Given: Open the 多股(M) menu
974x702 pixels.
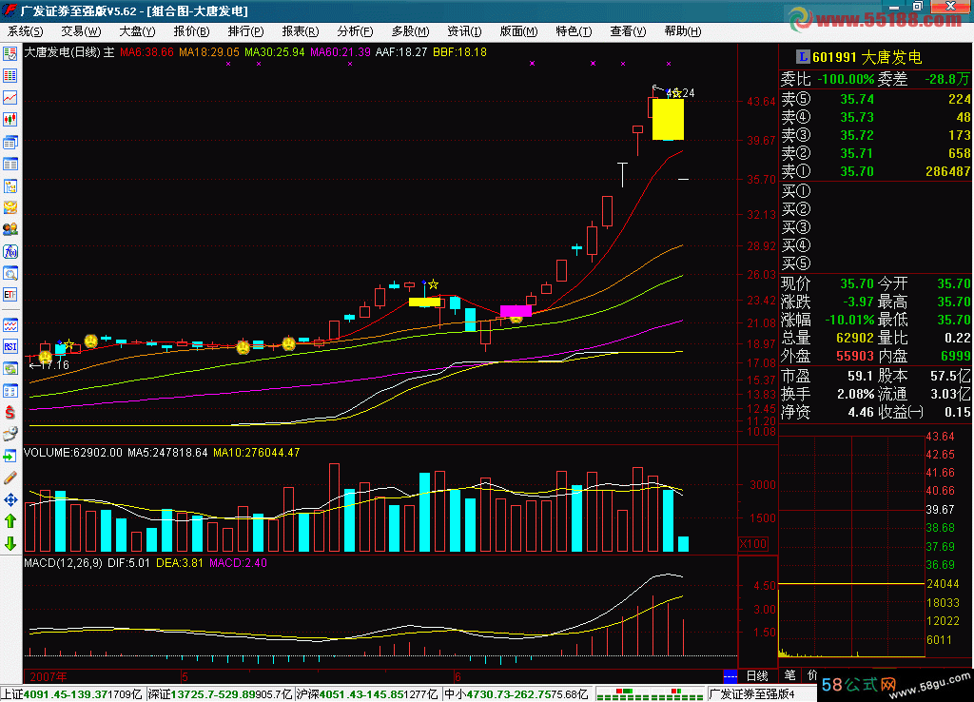Looking at the screenshot, I should 410,31.
